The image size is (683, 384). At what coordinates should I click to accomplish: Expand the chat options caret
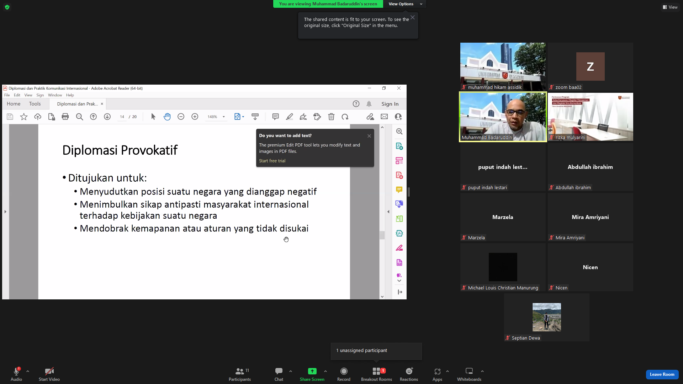pyautogui.click(x=291, y=371)
